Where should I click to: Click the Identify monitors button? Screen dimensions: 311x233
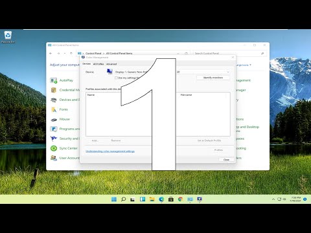[213, 78]
